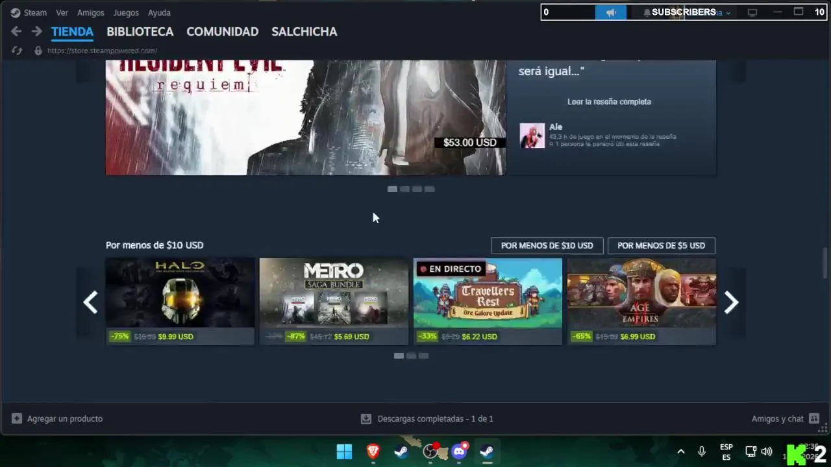Click the -33% discount badge
Viewport: 831px width, 467px height.
click(427, 337)
